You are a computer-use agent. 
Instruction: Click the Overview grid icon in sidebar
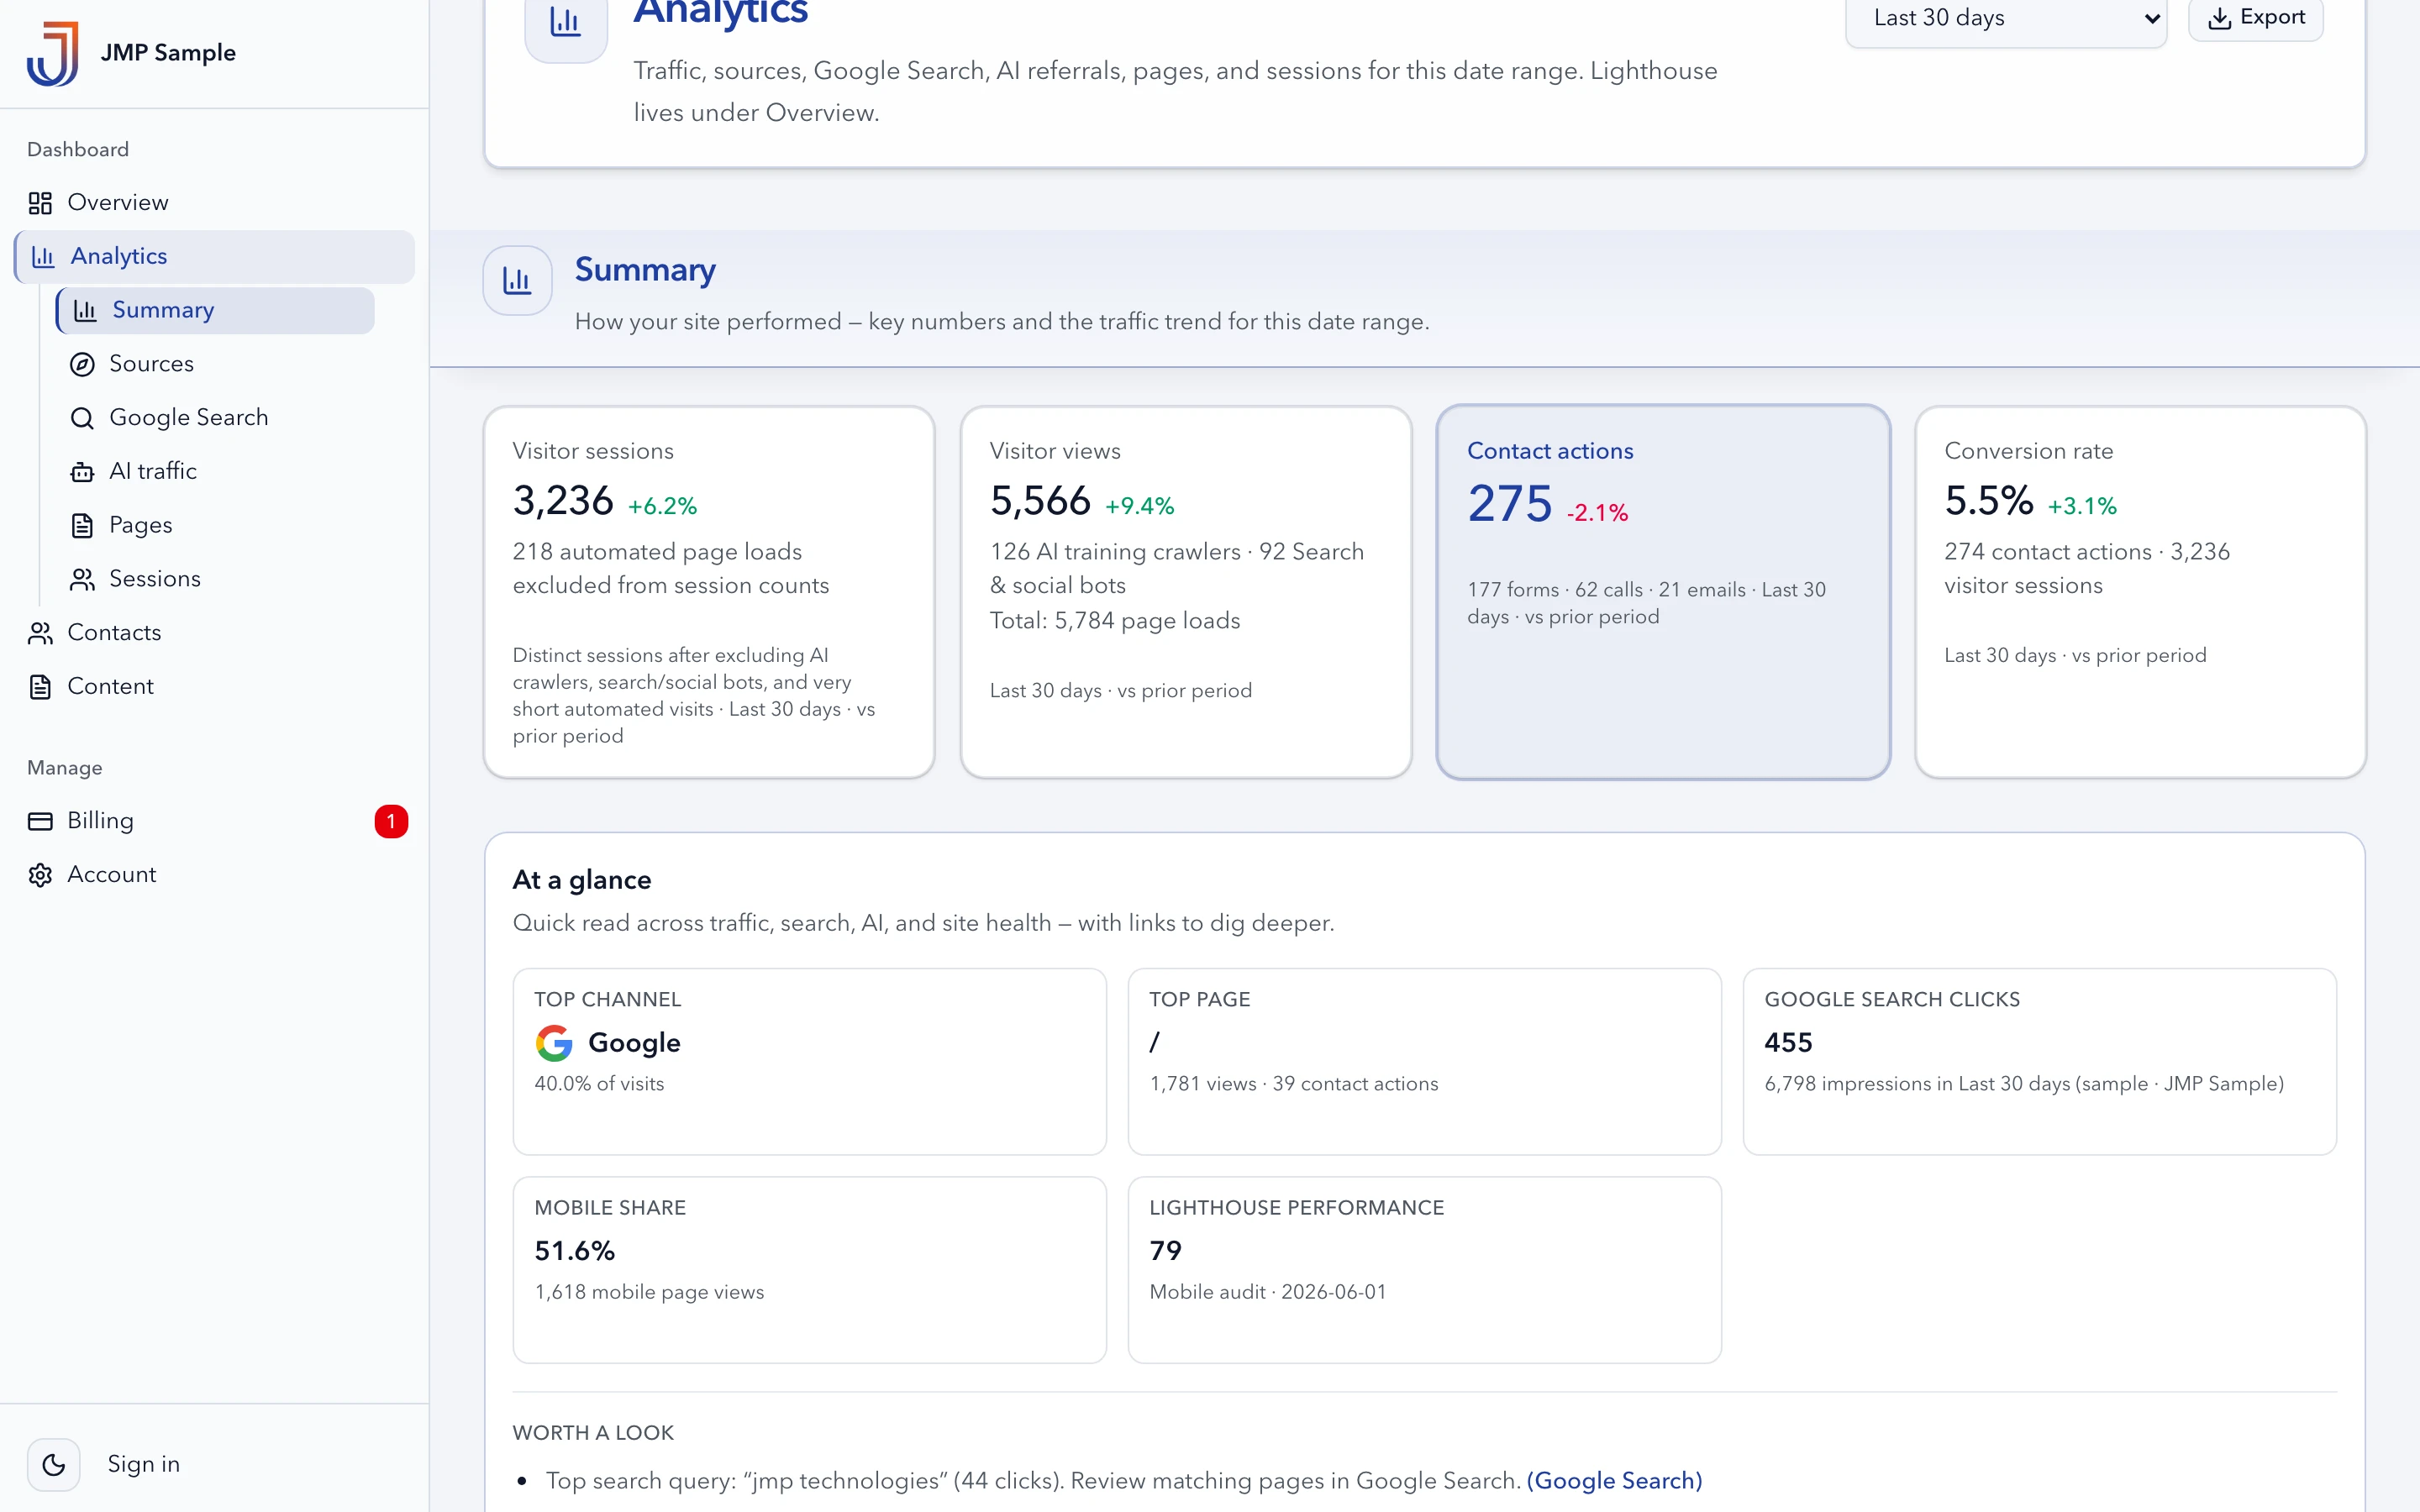tap(40, 203)
